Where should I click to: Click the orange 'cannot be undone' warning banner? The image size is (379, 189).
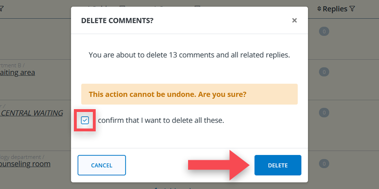(189, 94)
